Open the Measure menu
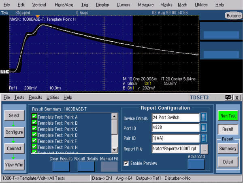The width and height of the screenshot is (243, 183). pos(146,5)
